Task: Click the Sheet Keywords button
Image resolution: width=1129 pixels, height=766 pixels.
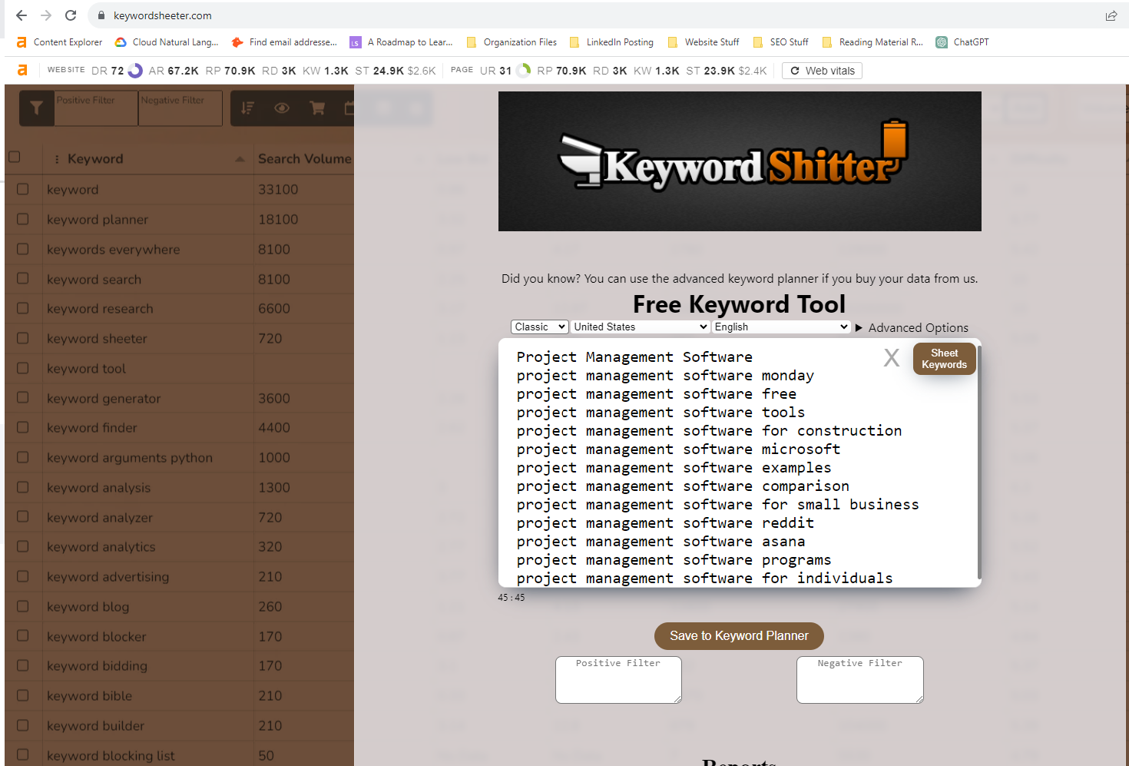Action: (x=944, y=359)
